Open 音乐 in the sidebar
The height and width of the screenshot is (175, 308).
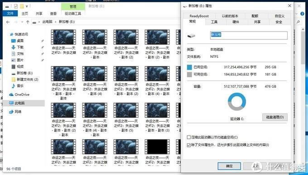20,86
